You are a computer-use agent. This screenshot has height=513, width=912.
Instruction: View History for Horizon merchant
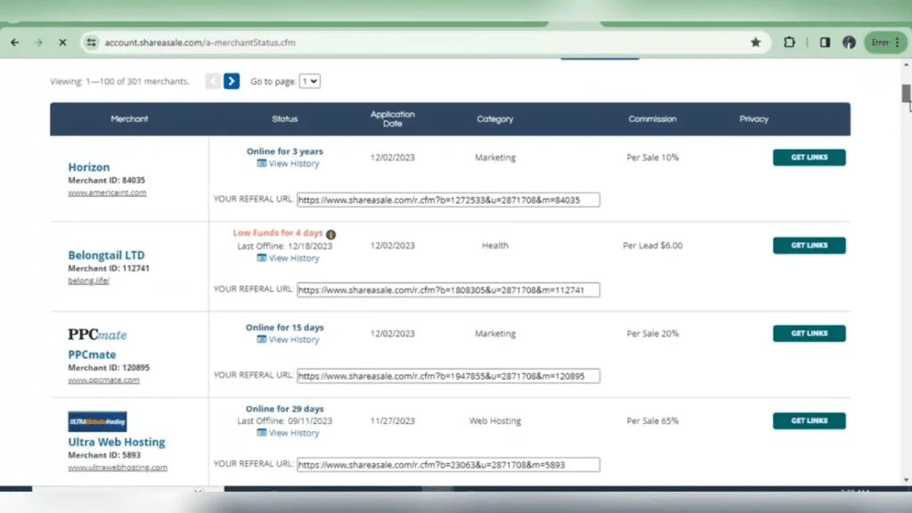tap(288, 164)
